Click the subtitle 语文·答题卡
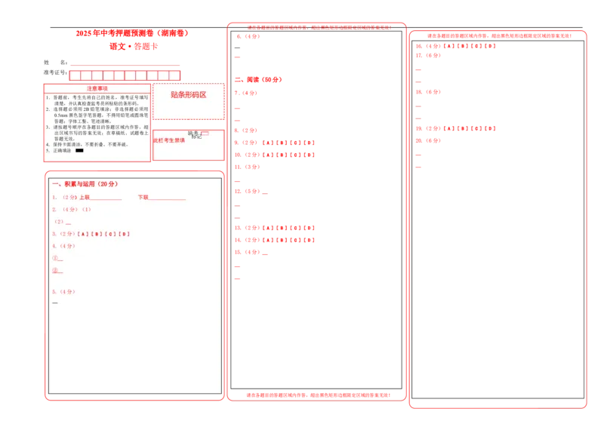 click(134, 47)
